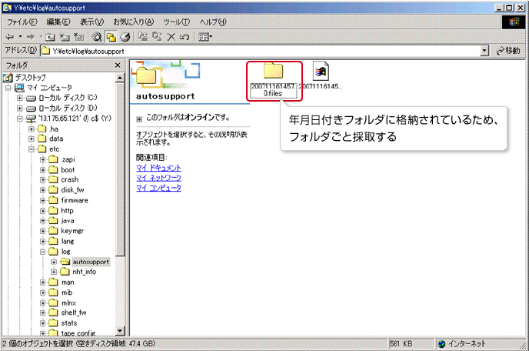Expand the crash folder node
The width and height of the screenshot is (529, 351).
43,179
